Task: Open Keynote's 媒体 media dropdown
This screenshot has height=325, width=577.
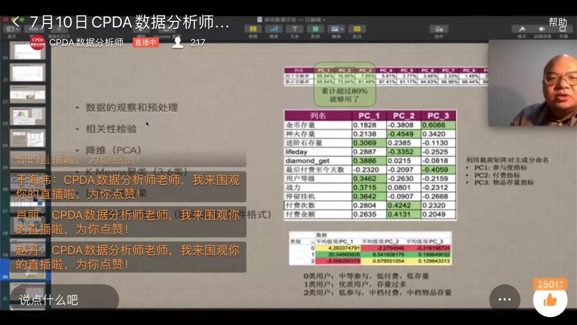Action: pos(337,29)
